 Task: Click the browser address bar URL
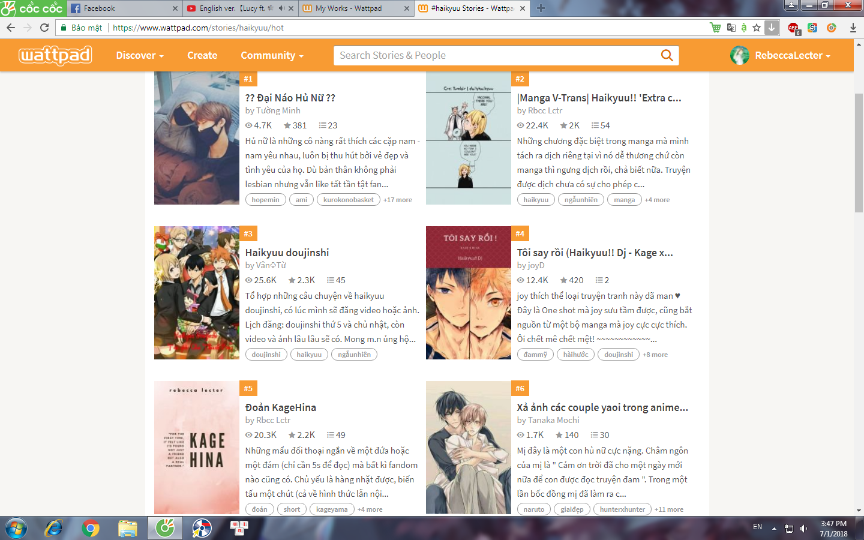pyautogui.click(x=198, y=28)
